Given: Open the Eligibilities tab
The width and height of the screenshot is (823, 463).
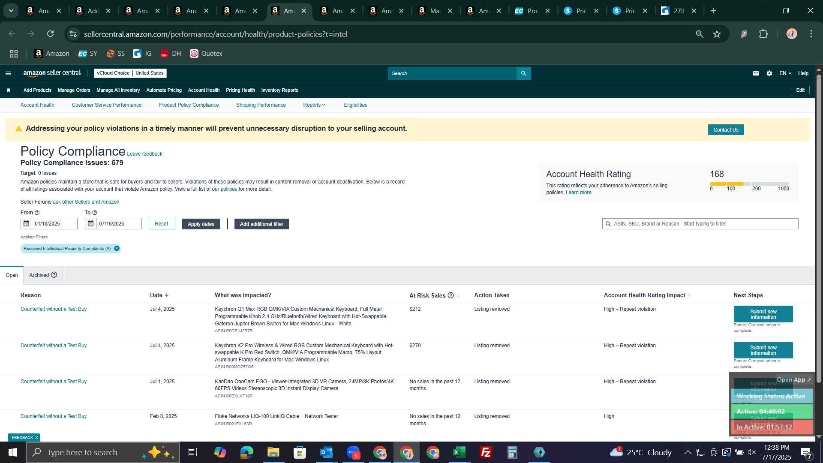Looking at the screenshot, I should click(355, 105).
